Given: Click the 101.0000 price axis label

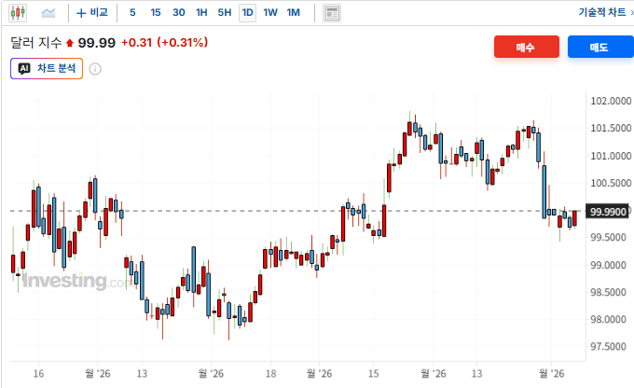Looking at the screenshot, I should coord(611,156).
